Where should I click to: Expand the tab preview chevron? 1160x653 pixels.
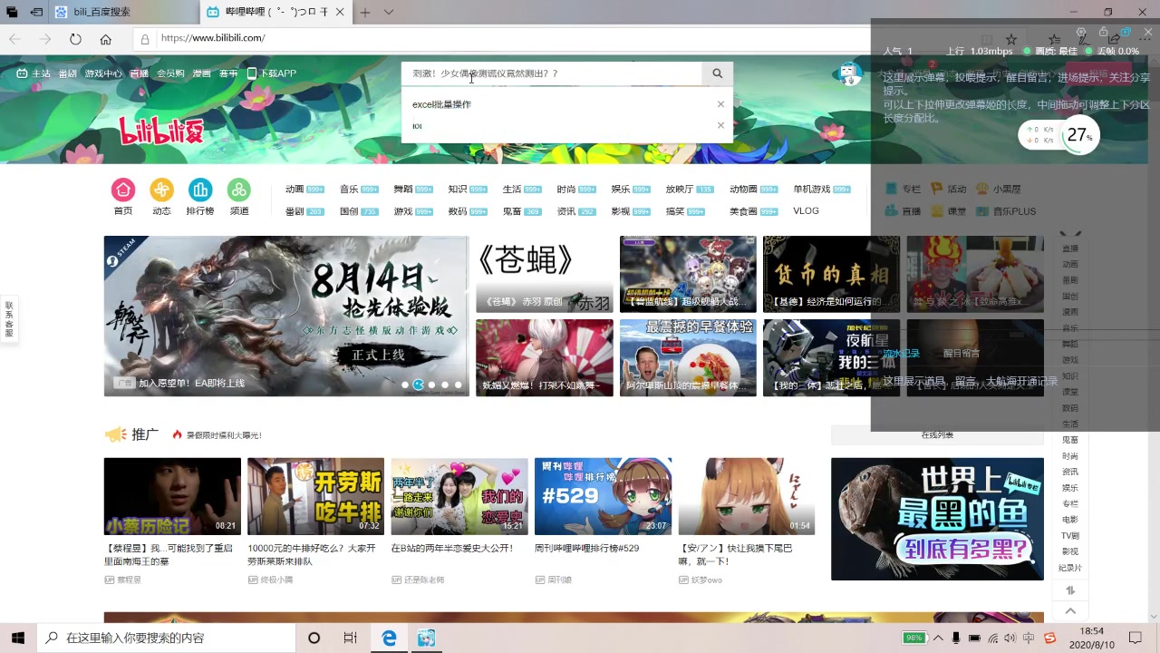click(x=389, y=12)
